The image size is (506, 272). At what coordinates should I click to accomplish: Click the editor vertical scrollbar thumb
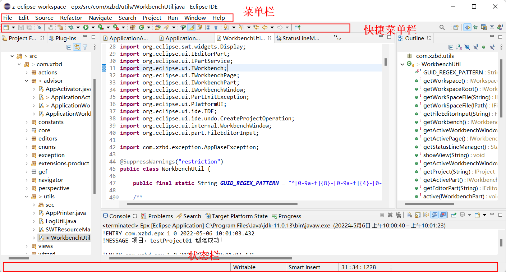pos(386,62)
